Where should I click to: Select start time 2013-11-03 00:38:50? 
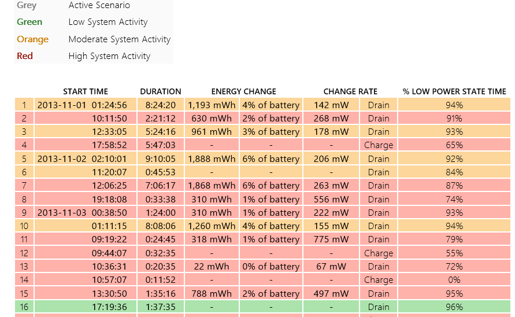pyautogui.click(x=86, y=212)
